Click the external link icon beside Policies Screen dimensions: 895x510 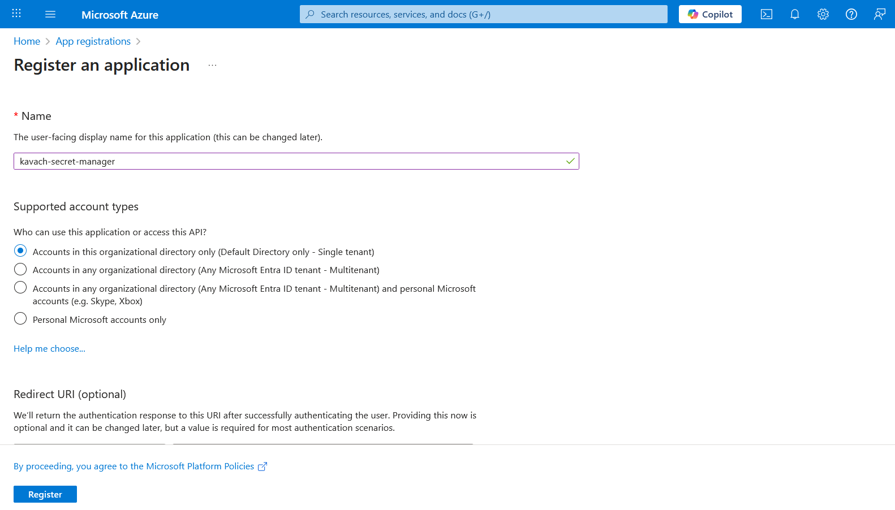pyautogui.click(x=263, y=466)
